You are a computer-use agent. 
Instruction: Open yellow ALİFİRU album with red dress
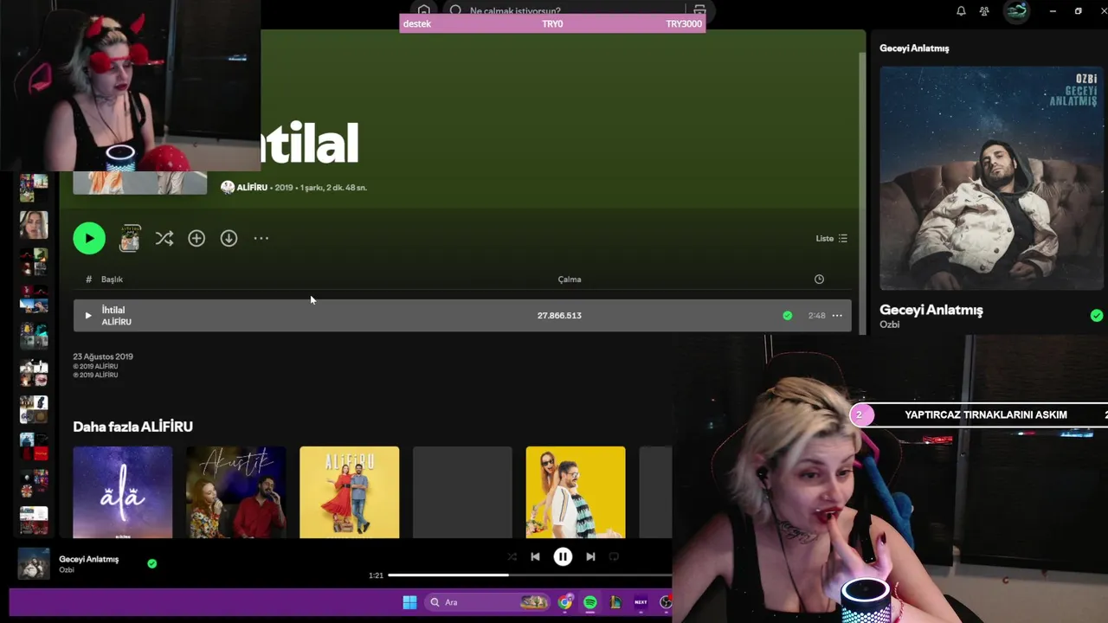(x=350, y=492)
